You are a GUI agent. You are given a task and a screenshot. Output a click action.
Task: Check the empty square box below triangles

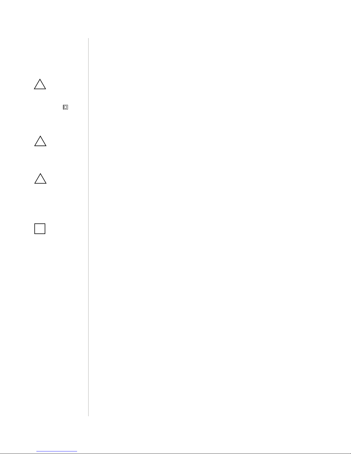click(x=40, y=229)
